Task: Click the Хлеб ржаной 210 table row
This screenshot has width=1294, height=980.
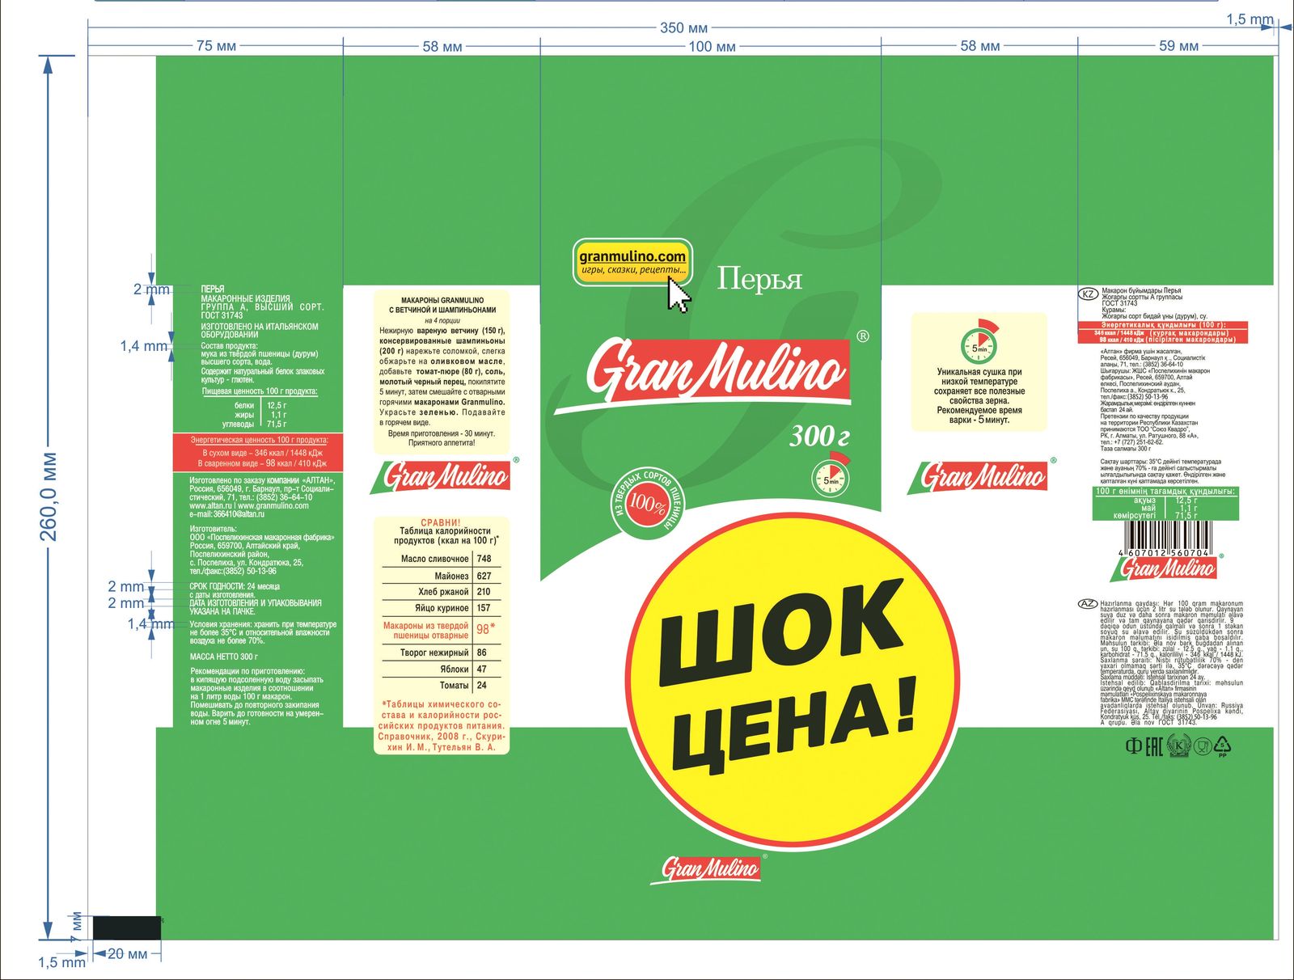Action: (x=442, y=592)
